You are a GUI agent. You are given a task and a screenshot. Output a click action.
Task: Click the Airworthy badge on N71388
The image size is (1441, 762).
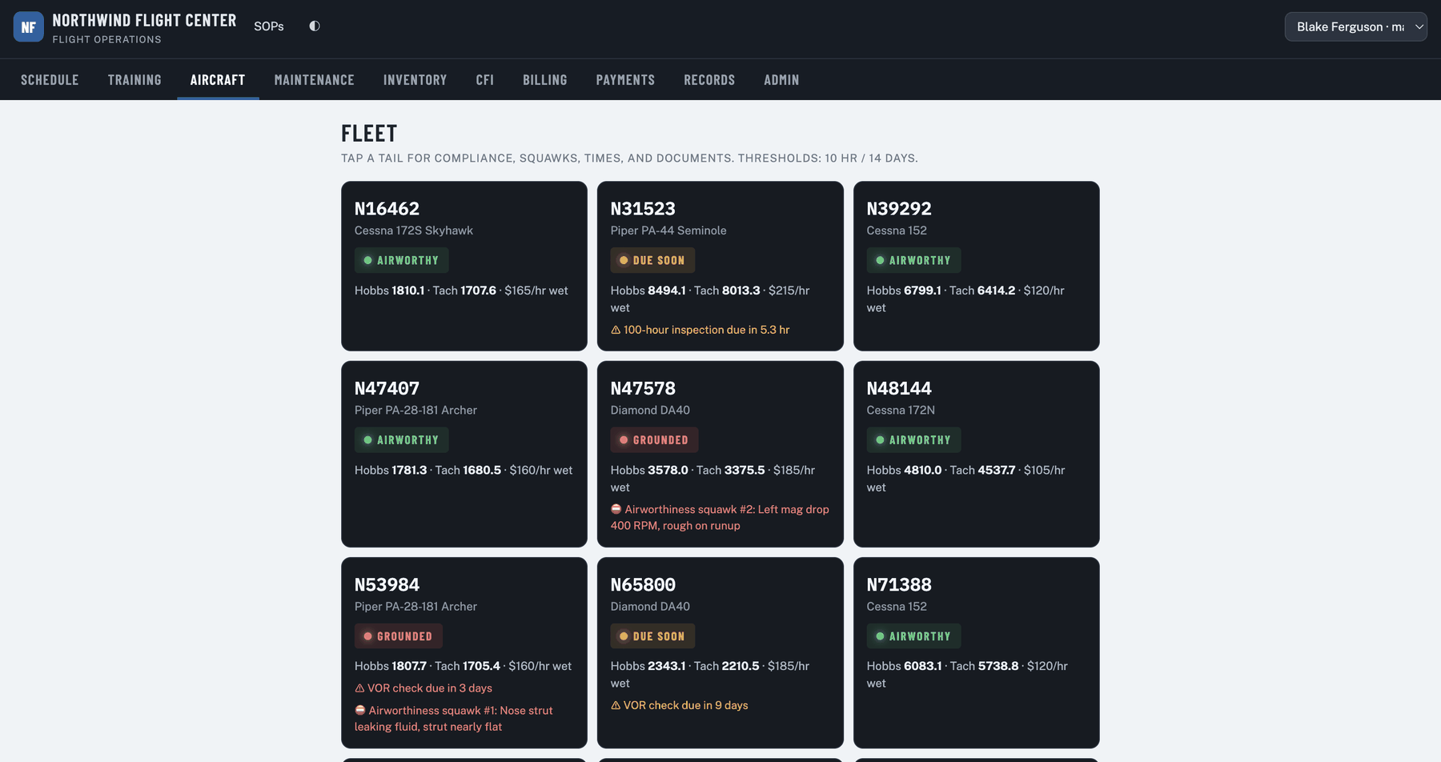pos(913,636)
